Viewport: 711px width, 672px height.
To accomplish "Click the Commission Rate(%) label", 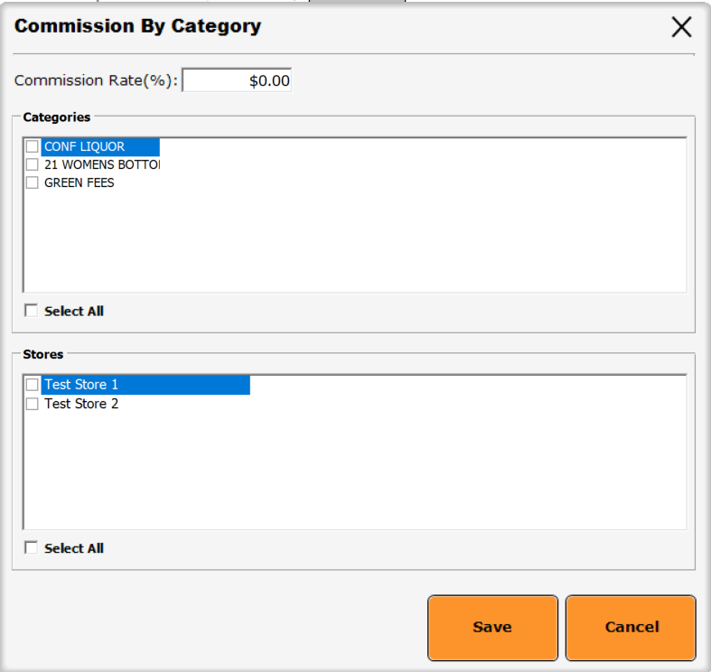I will [x=97, y=80].
